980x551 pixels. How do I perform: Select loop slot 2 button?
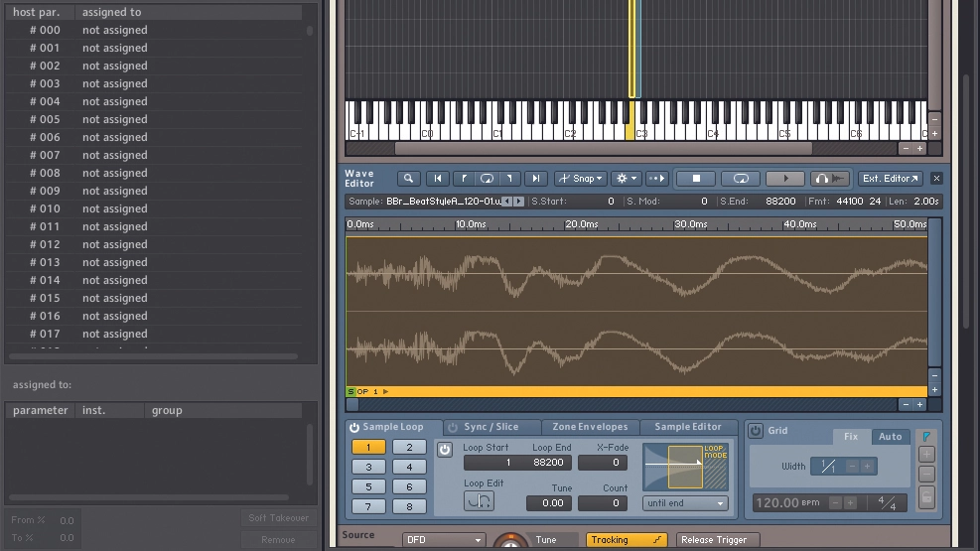409,448
